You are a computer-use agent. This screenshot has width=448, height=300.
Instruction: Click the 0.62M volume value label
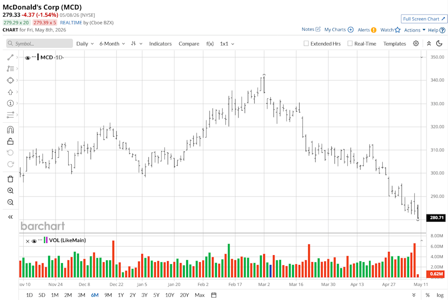click(436, 274)
